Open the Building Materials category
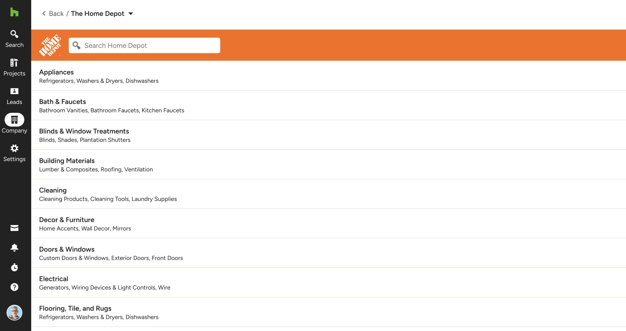Screen dimensions: 626x331 [329, 165]
